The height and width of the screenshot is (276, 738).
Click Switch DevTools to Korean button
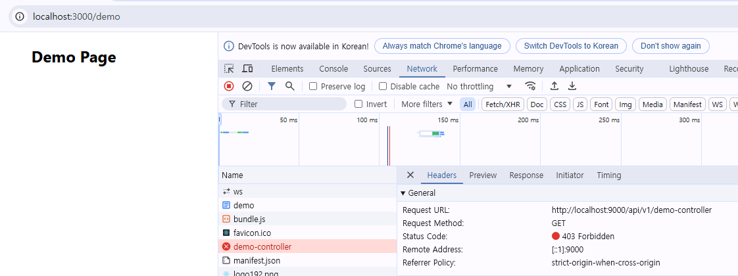[571, 46]
